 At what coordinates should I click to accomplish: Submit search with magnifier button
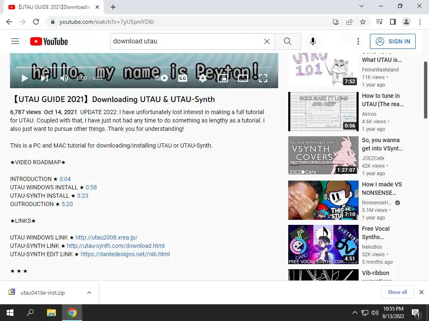pyautogui.click(x=287, y=41)
